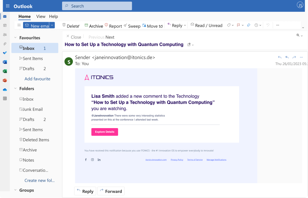Click the categorize tag icon
The height and width of the screenshot is (198, 308).
coord(229,25)
